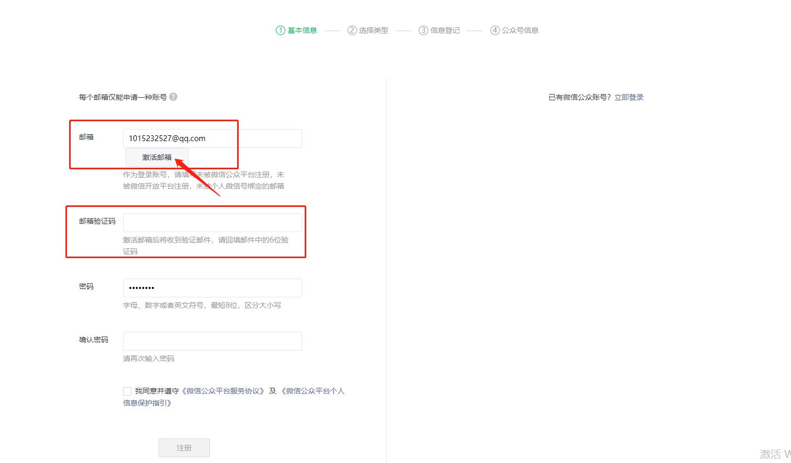Focus the 确认密码 confirm password field
The image size is (791, 463).
(212, 341)
